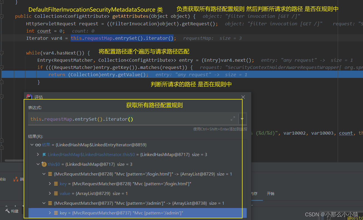
Task: Click the 表达式 label in evaluate dialog
Action: coord(35,107)
